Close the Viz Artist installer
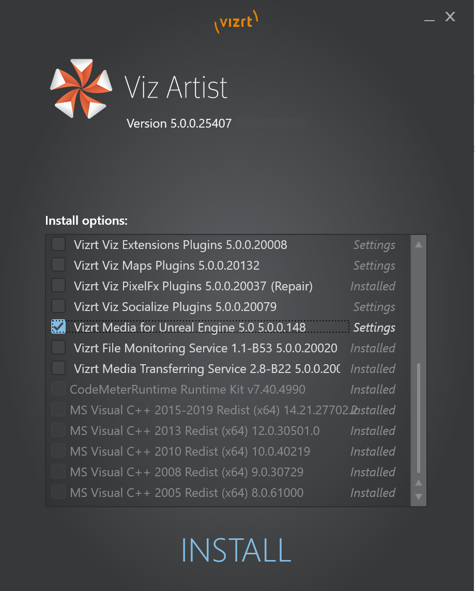This screenshot has width=475, height=591. 450,17
